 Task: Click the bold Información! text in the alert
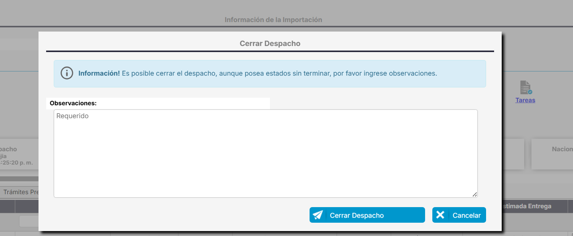[99, 73]
